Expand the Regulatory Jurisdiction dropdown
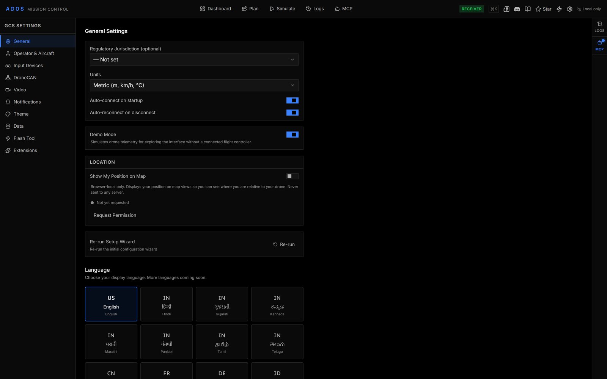The height and width of the screenshot is (379, 607). click(x=194, y=60)
